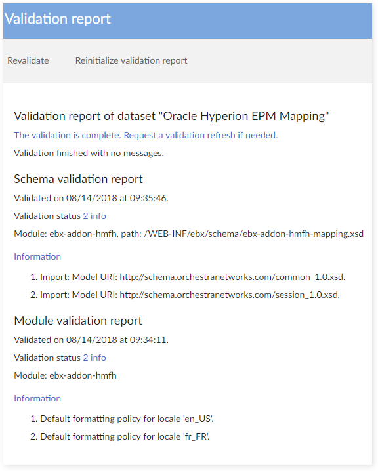Click the Module validation report heading
378x471 pixels.
[78, 321]
